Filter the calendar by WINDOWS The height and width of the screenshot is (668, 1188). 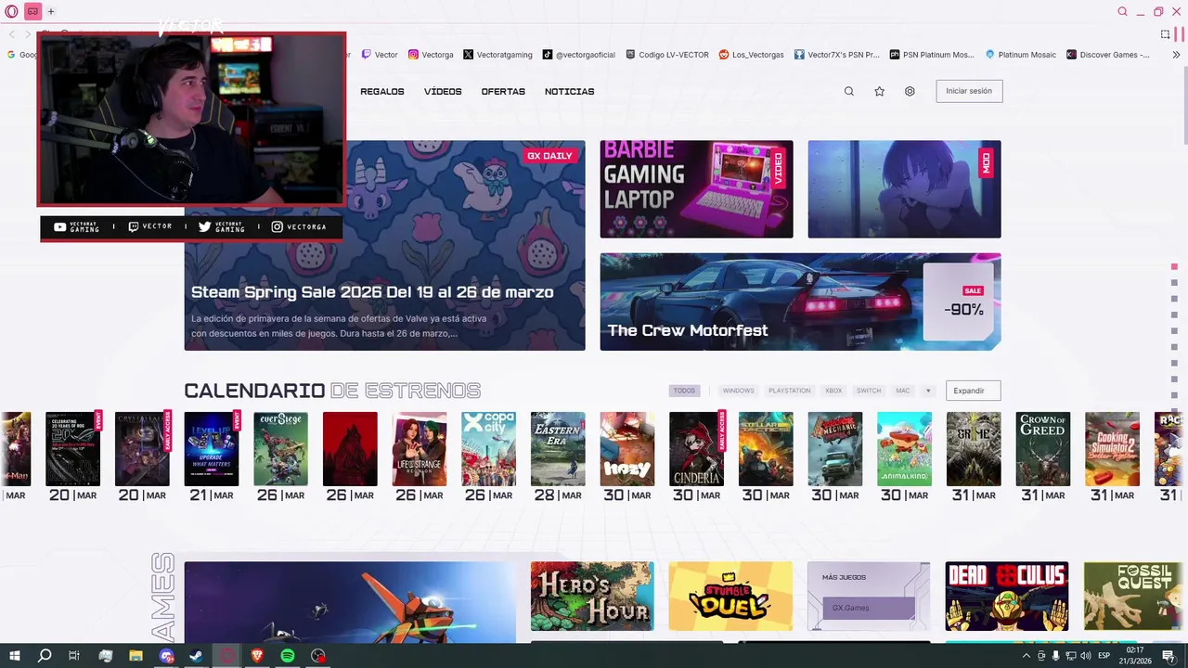coord(739,391)
